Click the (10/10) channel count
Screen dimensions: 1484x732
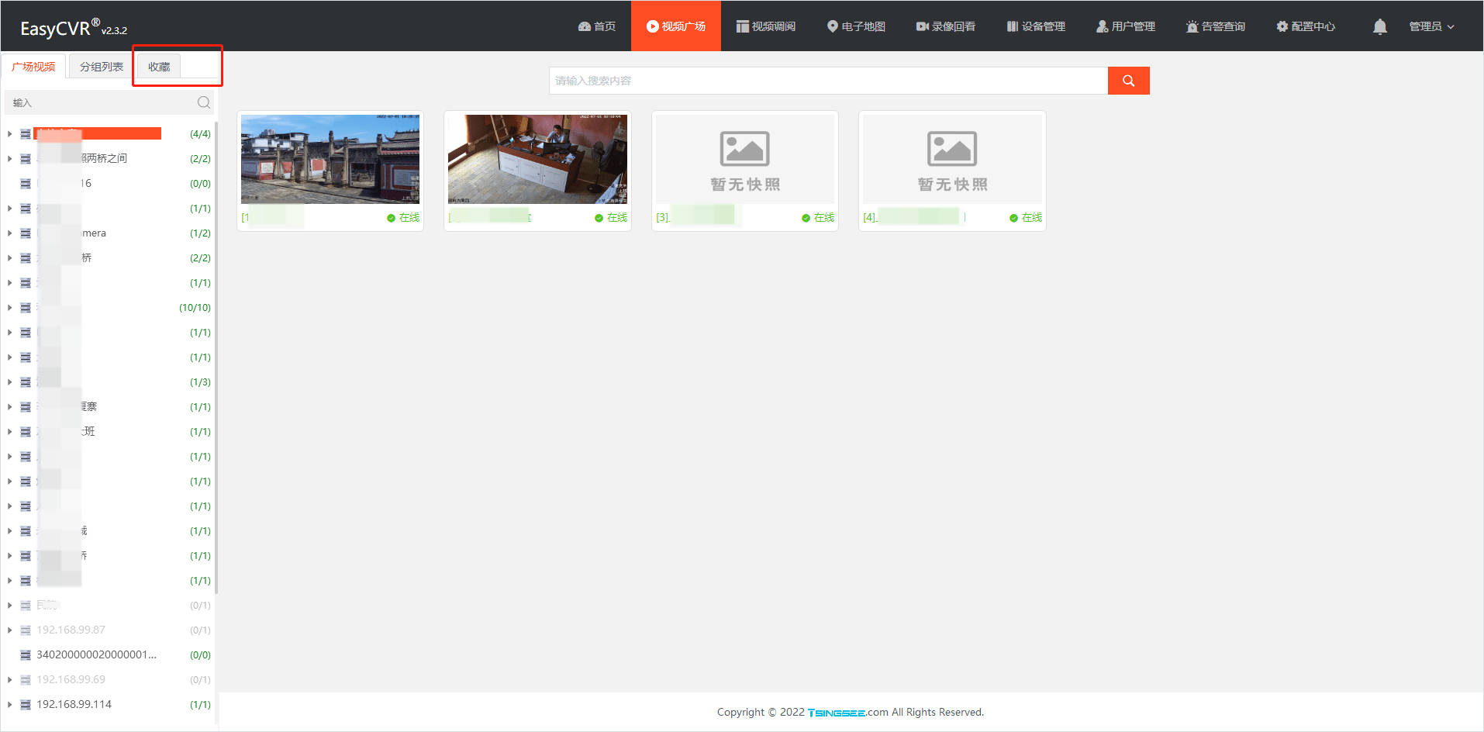click(x=195, y=308)
